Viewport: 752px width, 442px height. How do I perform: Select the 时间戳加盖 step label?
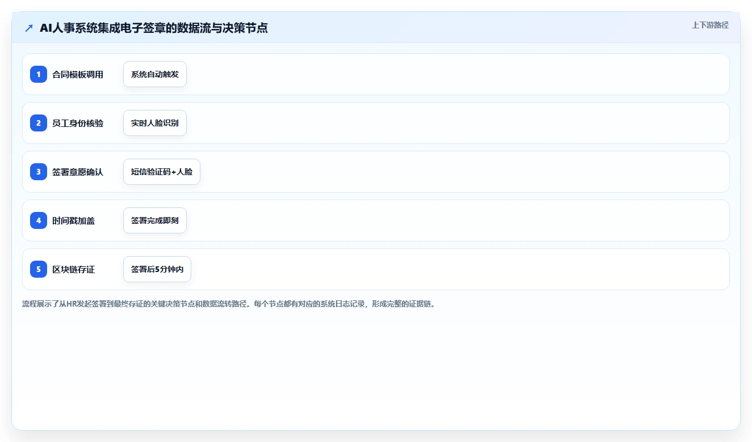pos(73,220)
